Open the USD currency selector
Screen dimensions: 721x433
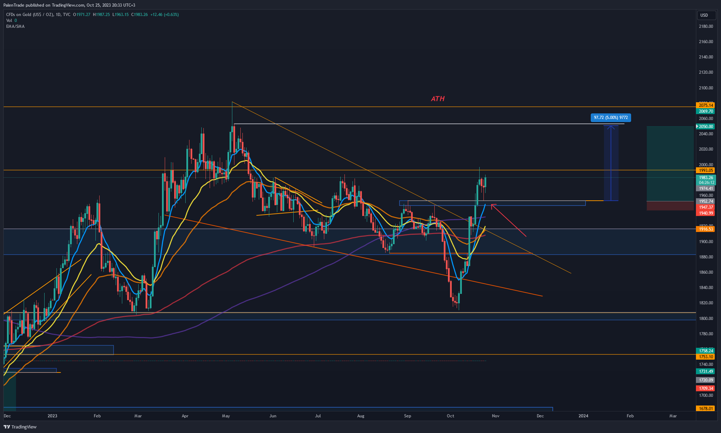(706, 15)
